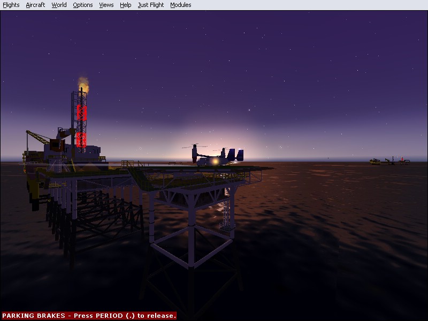Open the Options menu

coord(82,5)
